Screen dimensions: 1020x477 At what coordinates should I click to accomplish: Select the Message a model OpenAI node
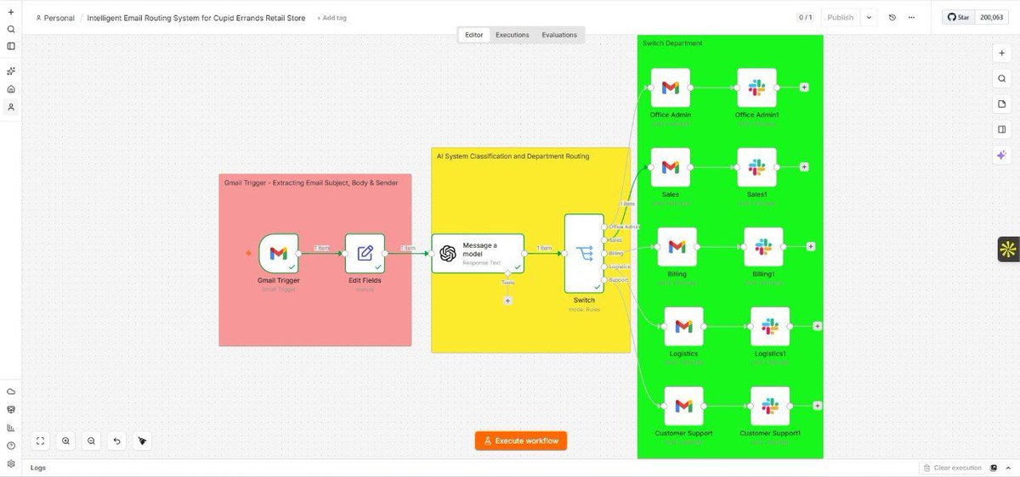click(x=478, y=253)
